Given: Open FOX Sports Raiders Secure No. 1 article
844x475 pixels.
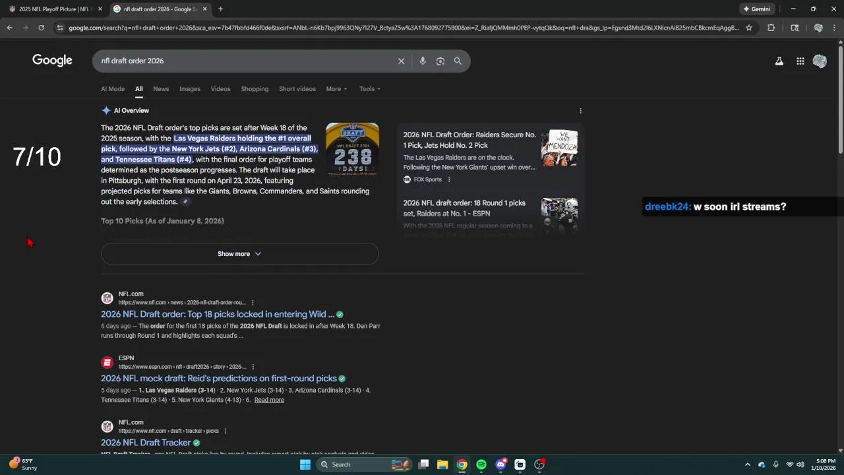Looking at the screenshot, I should 469,140.
